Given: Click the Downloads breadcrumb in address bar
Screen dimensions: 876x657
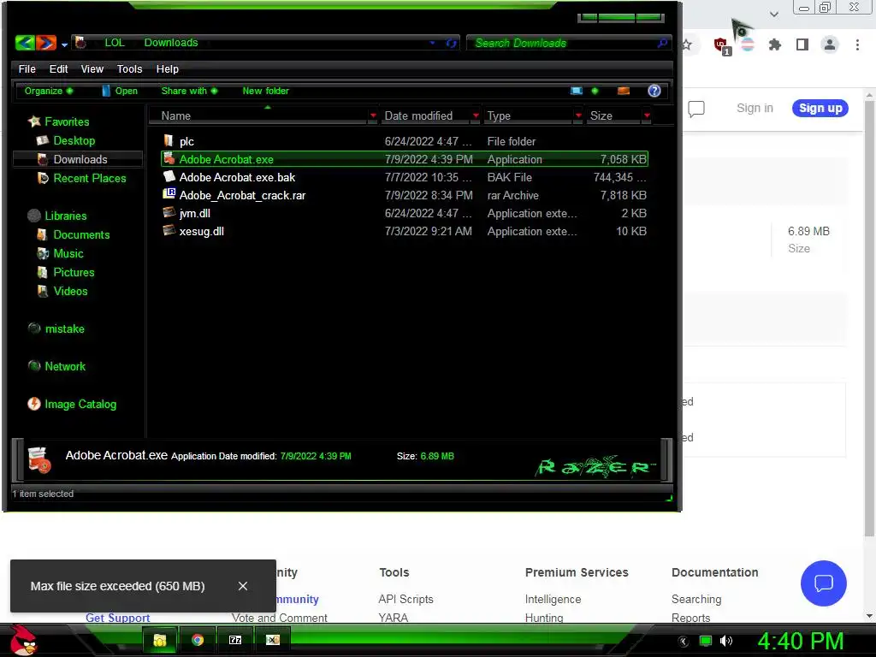Looking at the screenshot, I should (x=171, y=43).
